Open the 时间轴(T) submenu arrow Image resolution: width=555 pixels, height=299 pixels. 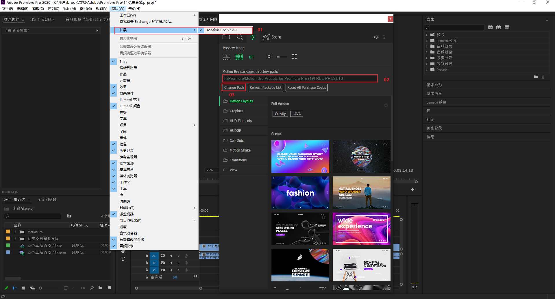194,208
